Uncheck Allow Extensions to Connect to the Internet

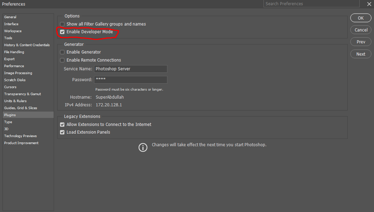62,124
